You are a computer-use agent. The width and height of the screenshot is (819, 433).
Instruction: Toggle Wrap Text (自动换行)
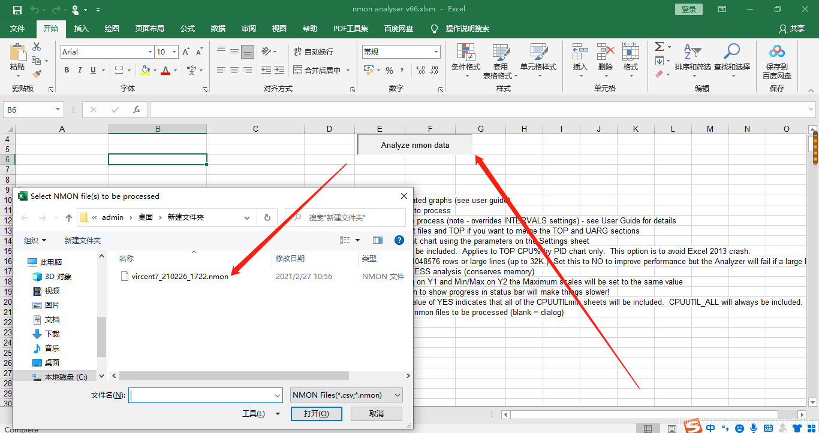click(x=314, y=52)
